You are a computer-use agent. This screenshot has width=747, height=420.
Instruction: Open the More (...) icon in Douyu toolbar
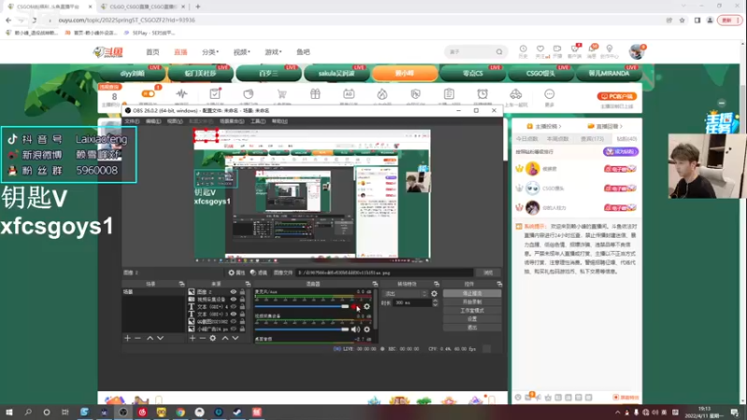pos(549,94)
